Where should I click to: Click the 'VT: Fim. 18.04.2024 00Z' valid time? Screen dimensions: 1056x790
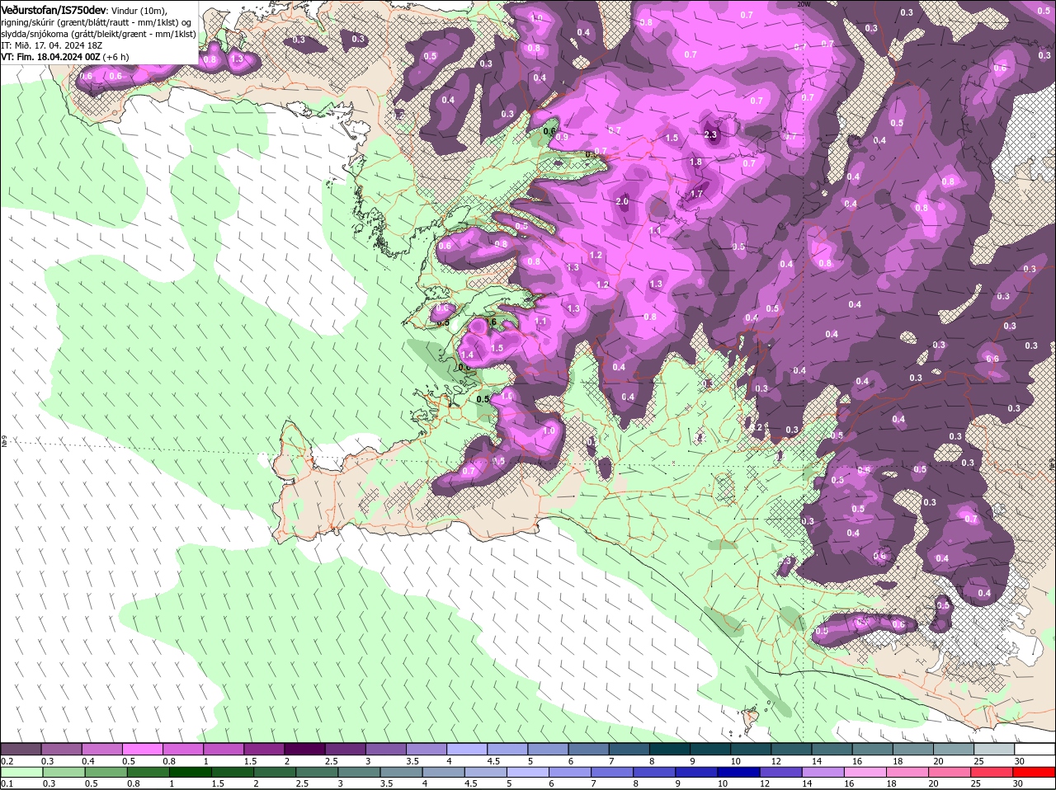tap(50, 57)
